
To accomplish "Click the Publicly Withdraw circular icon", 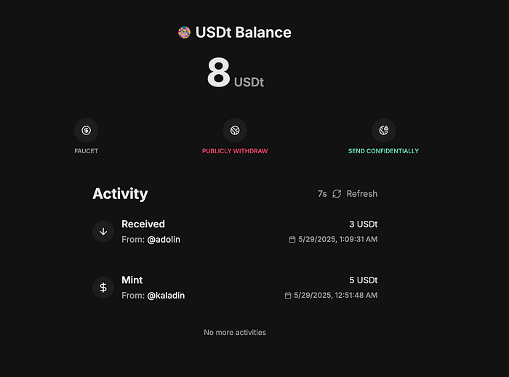I will (x=235, y=130).
